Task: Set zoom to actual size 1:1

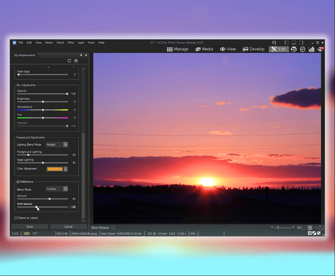Action: tap(316, 228)
